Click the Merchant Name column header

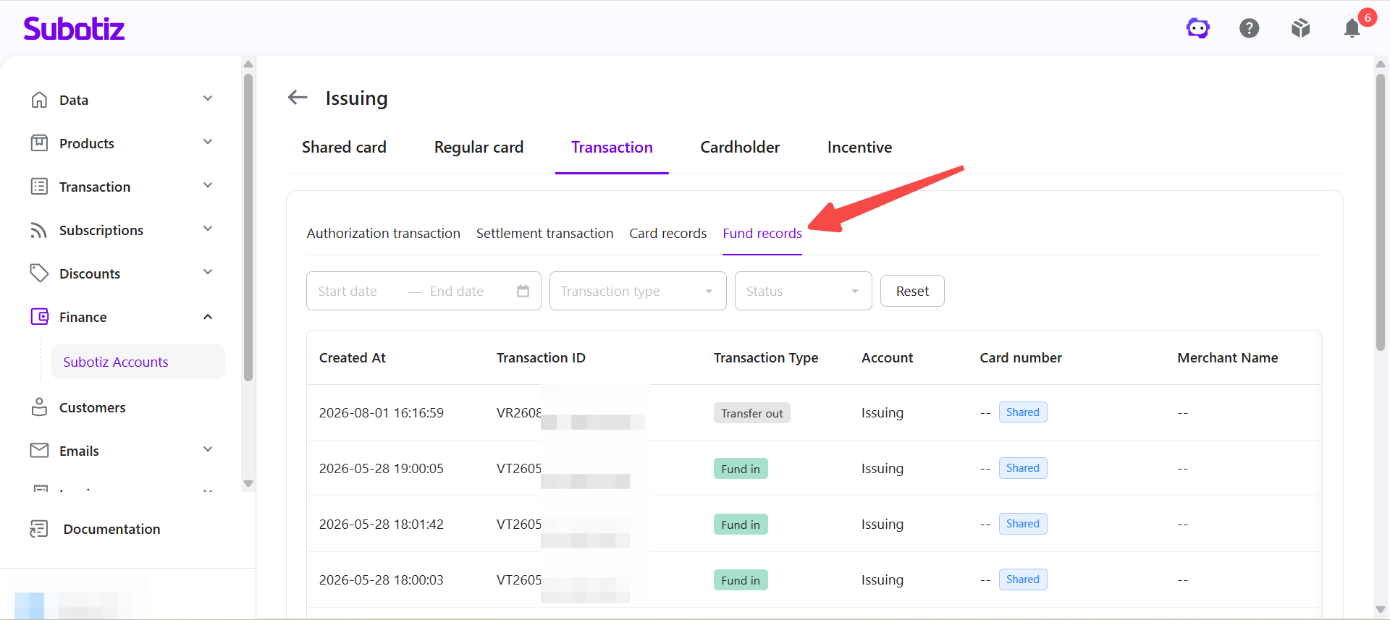pos(1228,357)
